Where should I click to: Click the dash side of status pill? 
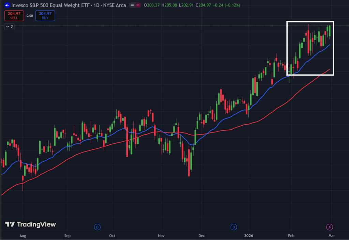point(132,5)
